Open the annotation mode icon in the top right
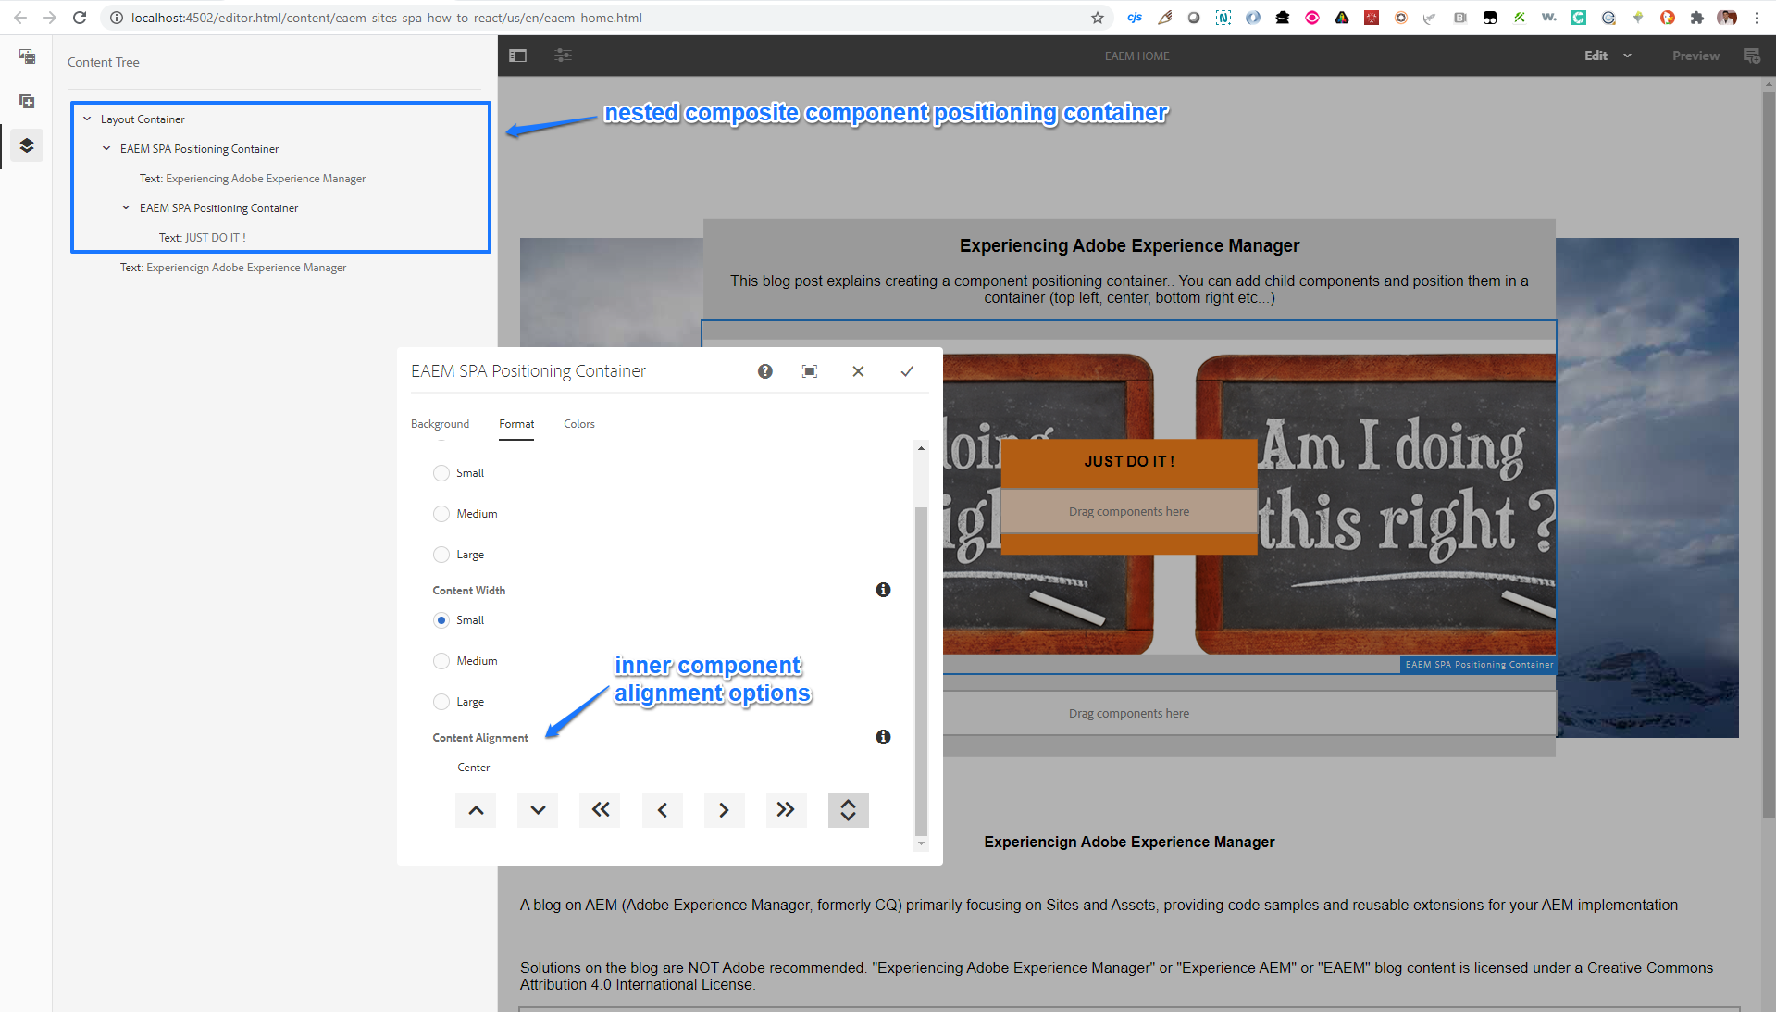1776x1012 pixels. tap(1752, 56)
